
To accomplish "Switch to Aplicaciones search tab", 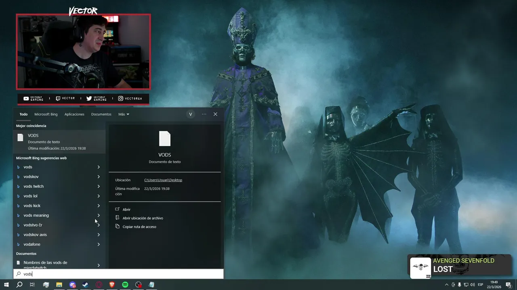I will click(x=74, y=114).
